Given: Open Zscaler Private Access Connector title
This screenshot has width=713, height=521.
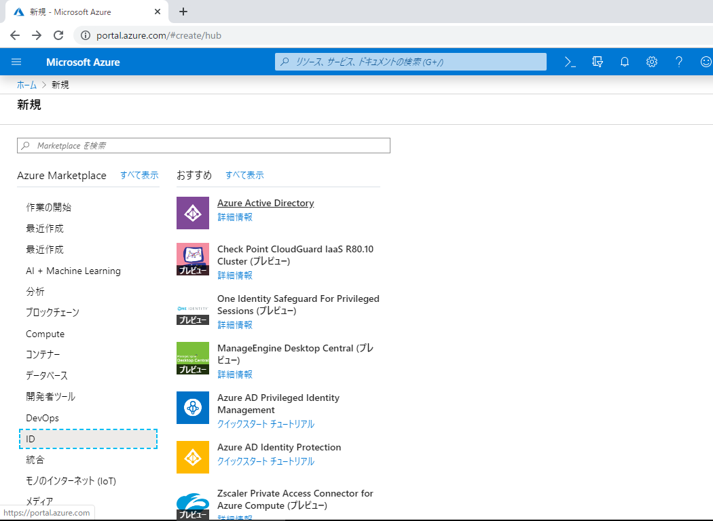Looking at the screenshot, I should pyautogui.click(x=295, y=500).
